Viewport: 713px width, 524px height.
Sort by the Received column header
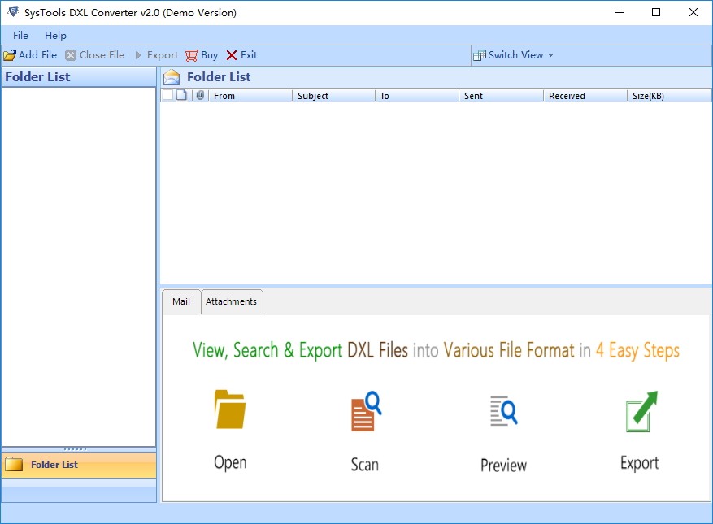click(585, 95)
